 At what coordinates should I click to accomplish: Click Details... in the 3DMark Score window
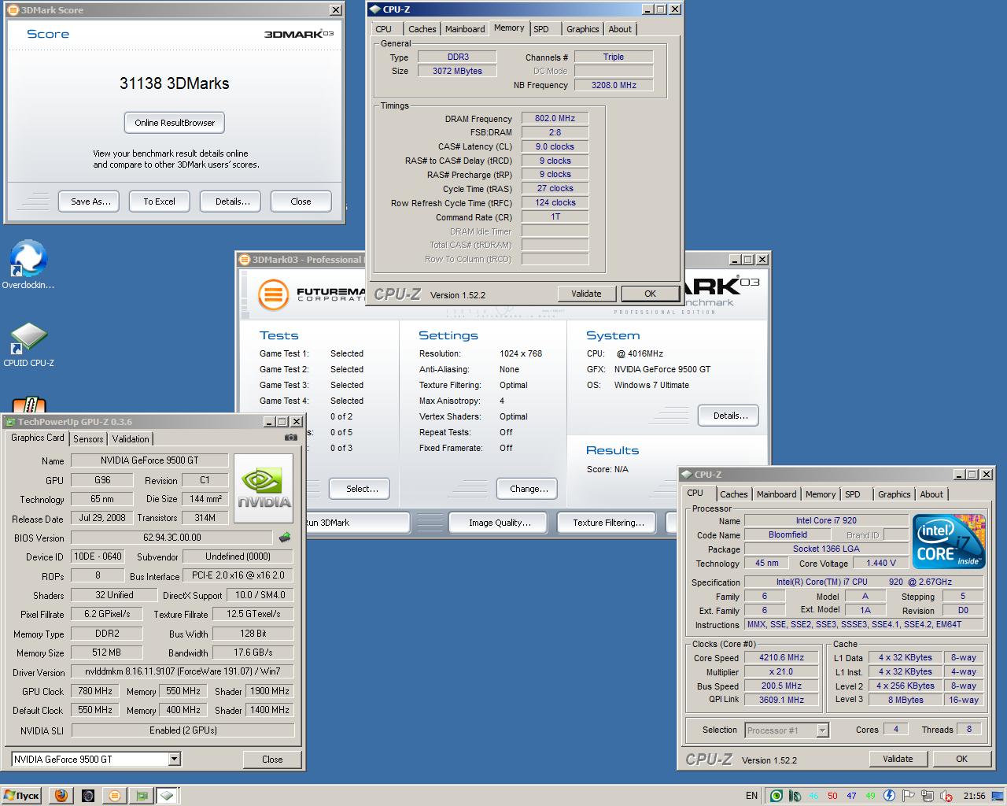click(231, 201)
